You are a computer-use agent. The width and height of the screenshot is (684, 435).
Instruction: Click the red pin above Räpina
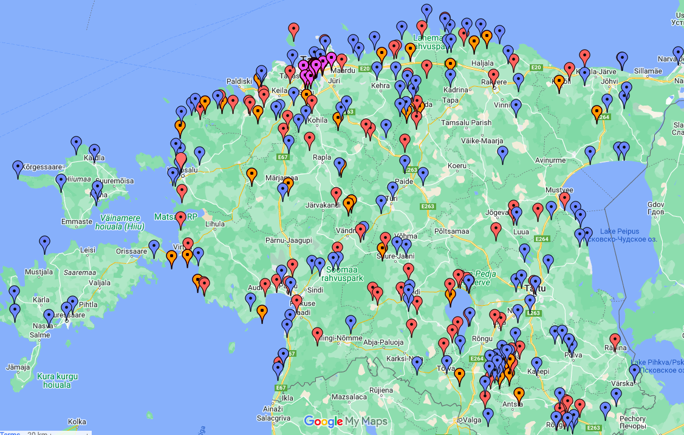(615, 341)
